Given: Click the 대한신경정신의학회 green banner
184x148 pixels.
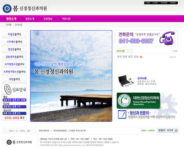Looking at the screenshot, I should tap(138, 101).
